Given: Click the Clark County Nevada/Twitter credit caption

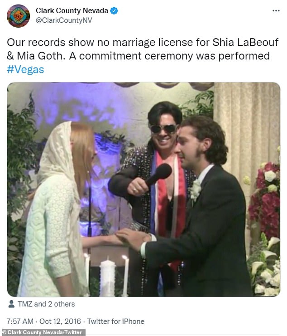Looking at the screenshot, I should (43, 332).
